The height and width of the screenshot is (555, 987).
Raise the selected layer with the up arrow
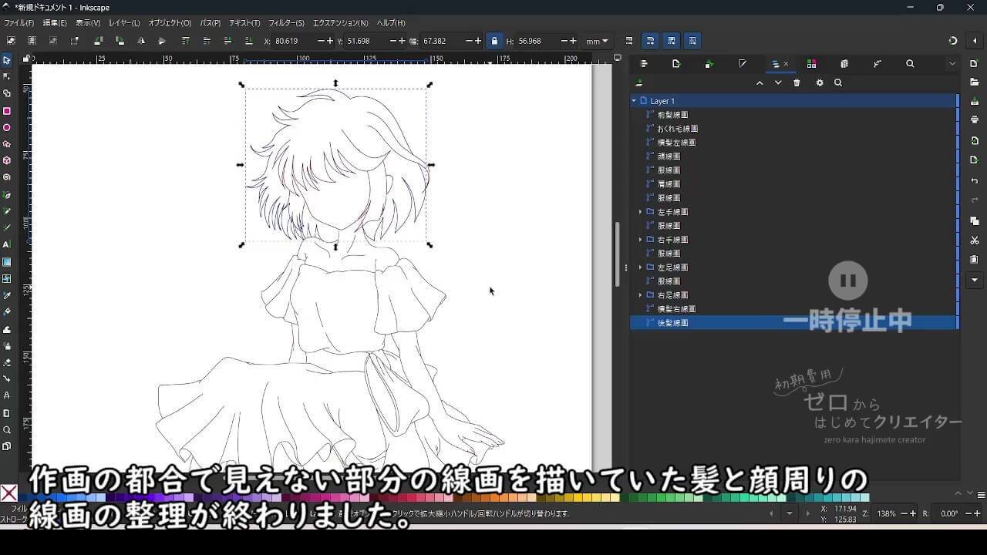[x=759, y=82]
